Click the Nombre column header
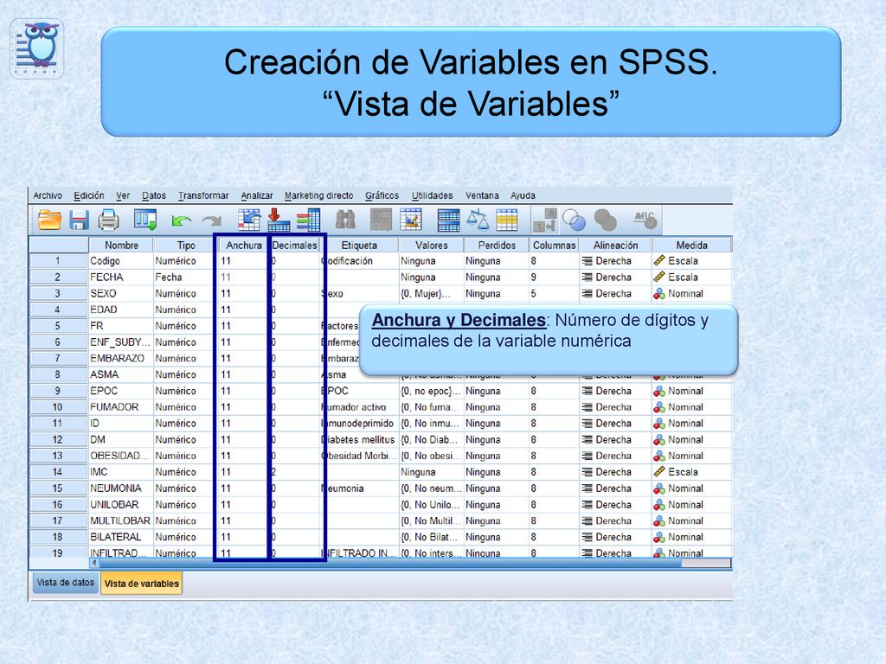The image size is (886, 664). click(x=121, y=245)
